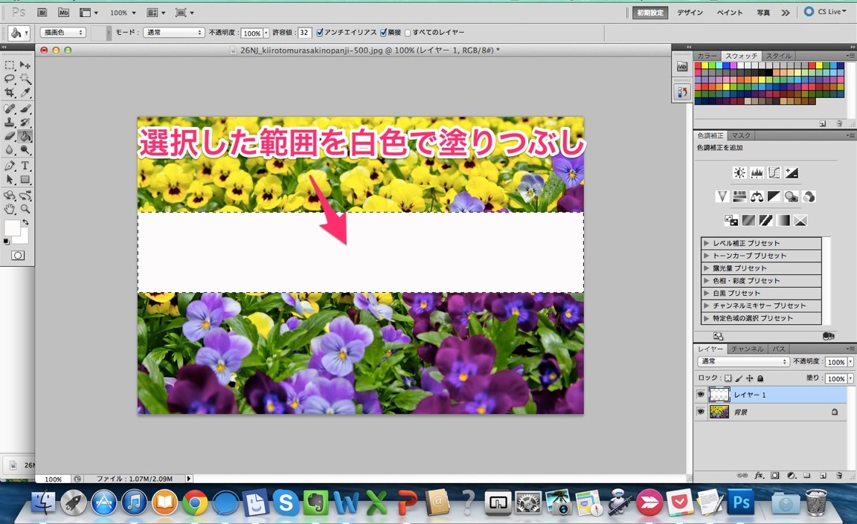The width and height of the screenshot is (857, 524).
Task: Select the Crop tool
Action: [x=10, y=93]
